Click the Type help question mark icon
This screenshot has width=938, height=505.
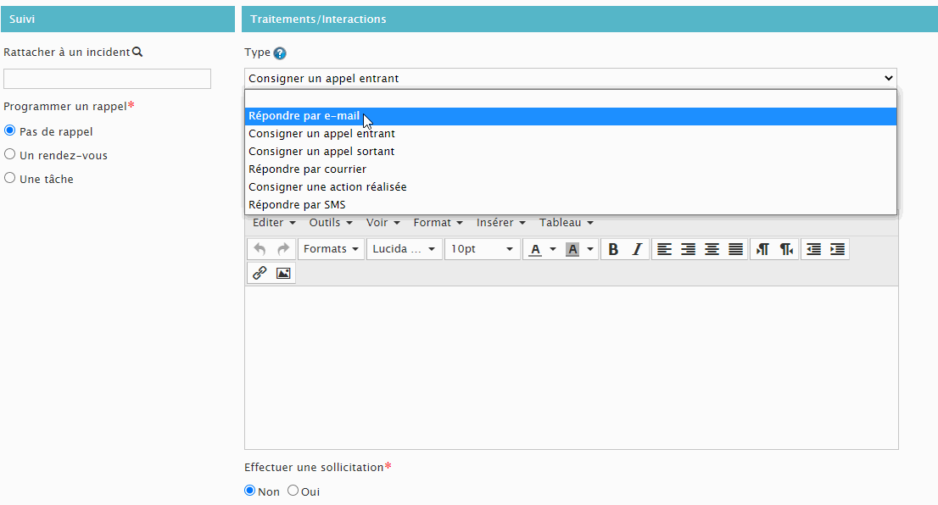coord(280,53)
